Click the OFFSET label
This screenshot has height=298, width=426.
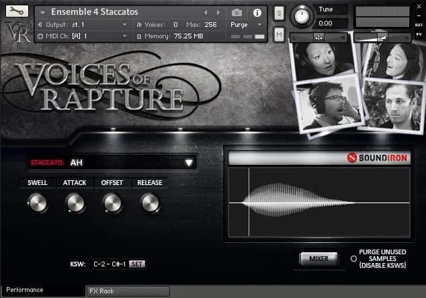click(112, 183)
